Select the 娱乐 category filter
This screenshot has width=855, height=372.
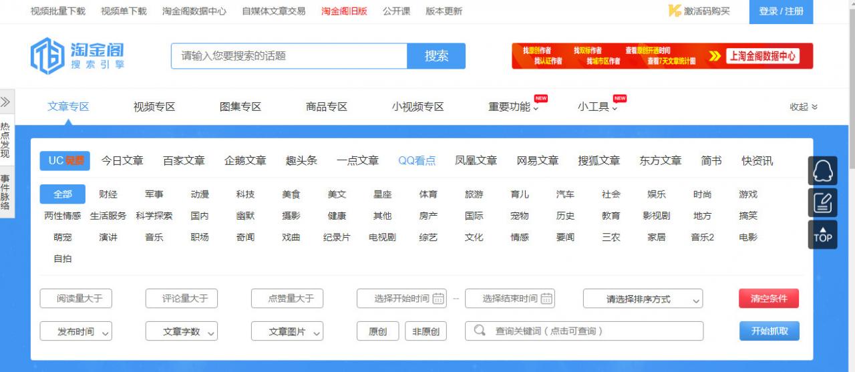[x=657, y=194]
